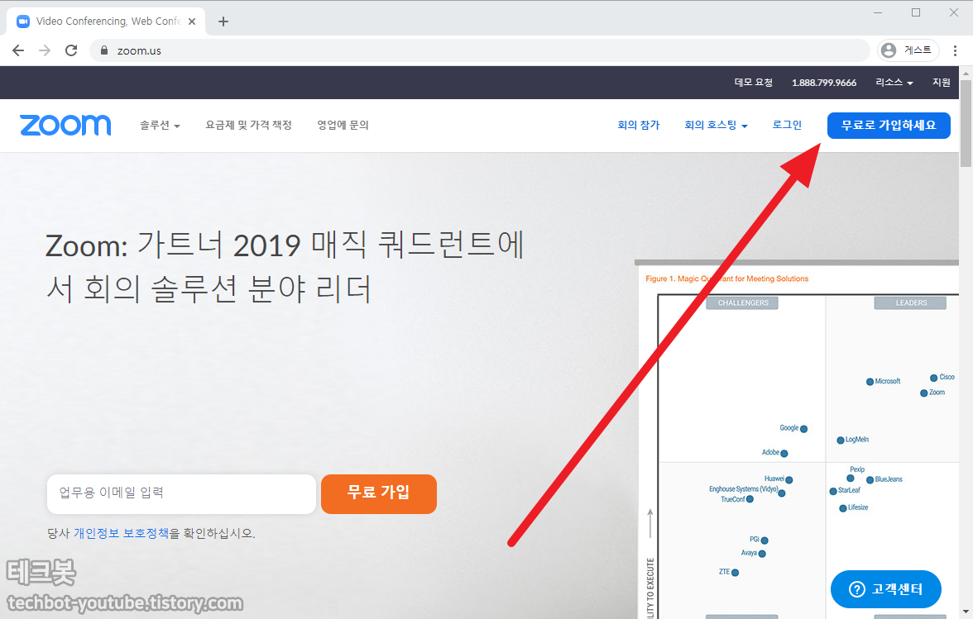
Task: Open 요금제 및 가격 책정 page
Action: point(248,125)
